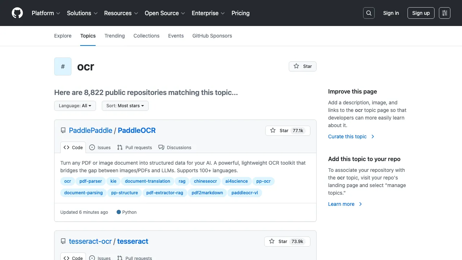462x260 pixels.
Task: Select the pdf-extractor-rag topic tag
Action: click(165, 193)
